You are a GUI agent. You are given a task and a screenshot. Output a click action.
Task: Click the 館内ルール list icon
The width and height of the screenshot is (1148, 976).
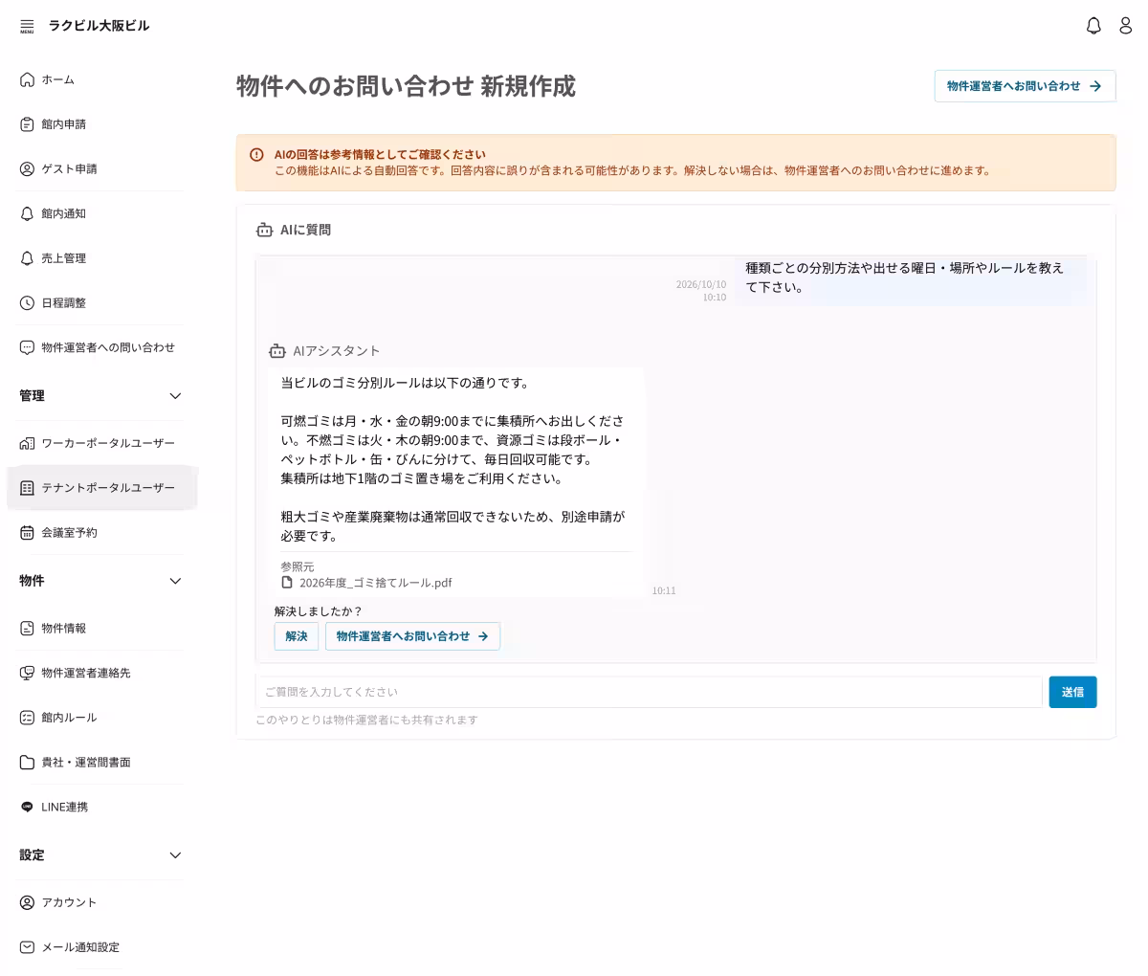[27, 718]
